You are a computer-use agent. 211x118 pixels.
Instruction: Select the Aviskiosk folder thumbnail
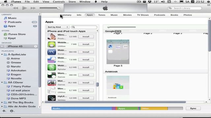(118, 85)
